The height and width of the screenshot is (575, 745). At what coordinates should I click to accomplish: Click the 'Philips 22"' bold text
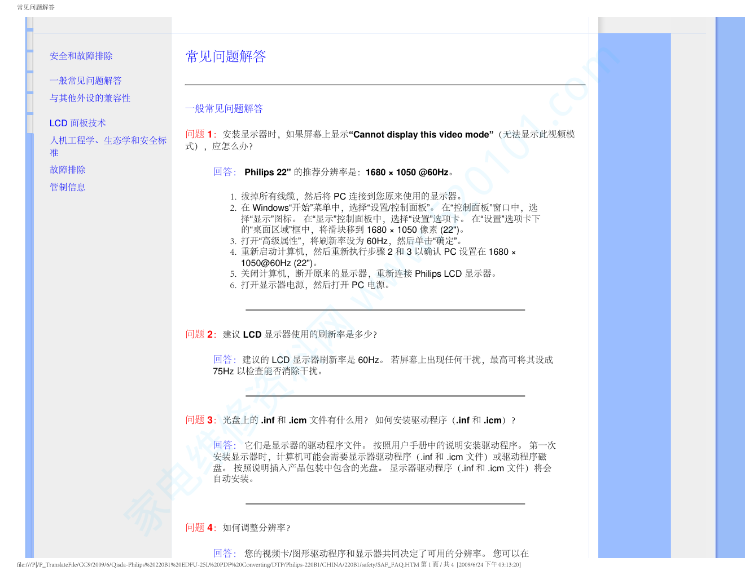click(268, 172)
